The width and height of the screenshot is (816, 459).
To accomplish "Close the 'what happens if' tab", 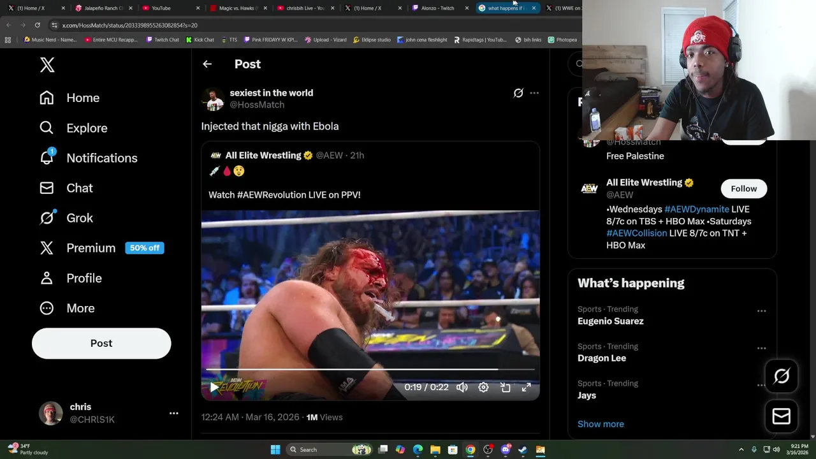I will coord(534,8).
